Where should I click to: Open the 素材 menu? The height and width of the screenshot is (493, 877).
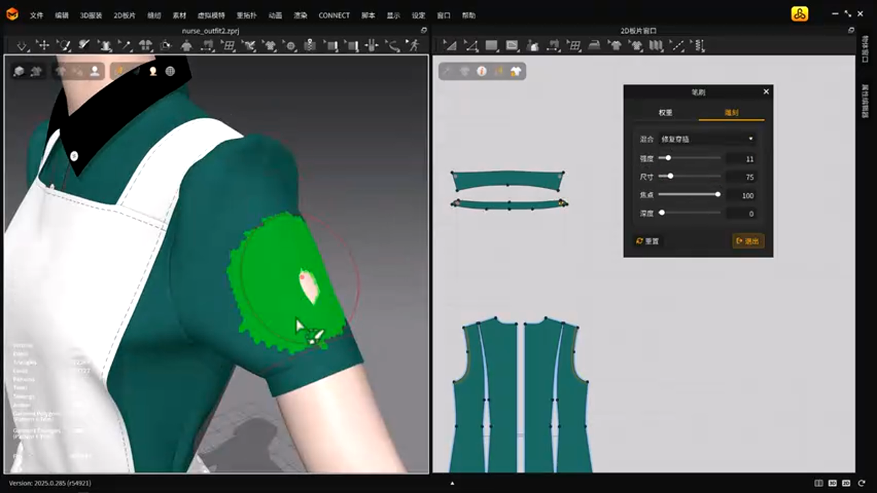point(180,15)
